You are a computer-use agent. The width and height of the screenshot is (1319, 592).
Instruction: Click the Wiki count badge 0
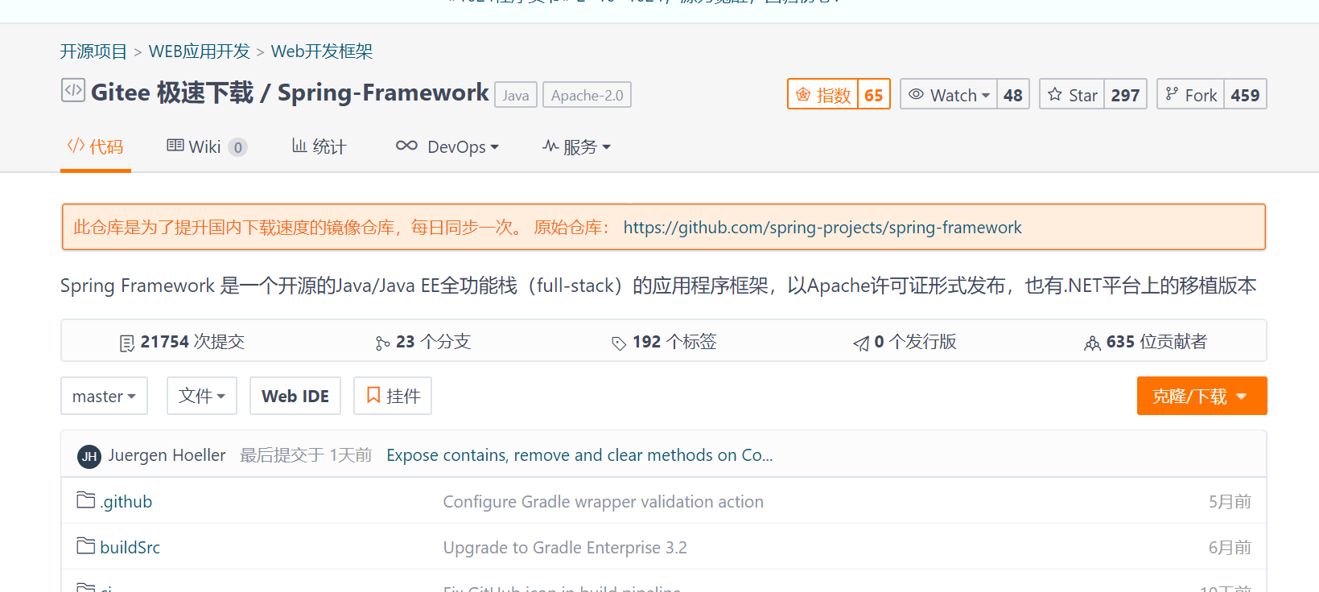pos(237,147)
